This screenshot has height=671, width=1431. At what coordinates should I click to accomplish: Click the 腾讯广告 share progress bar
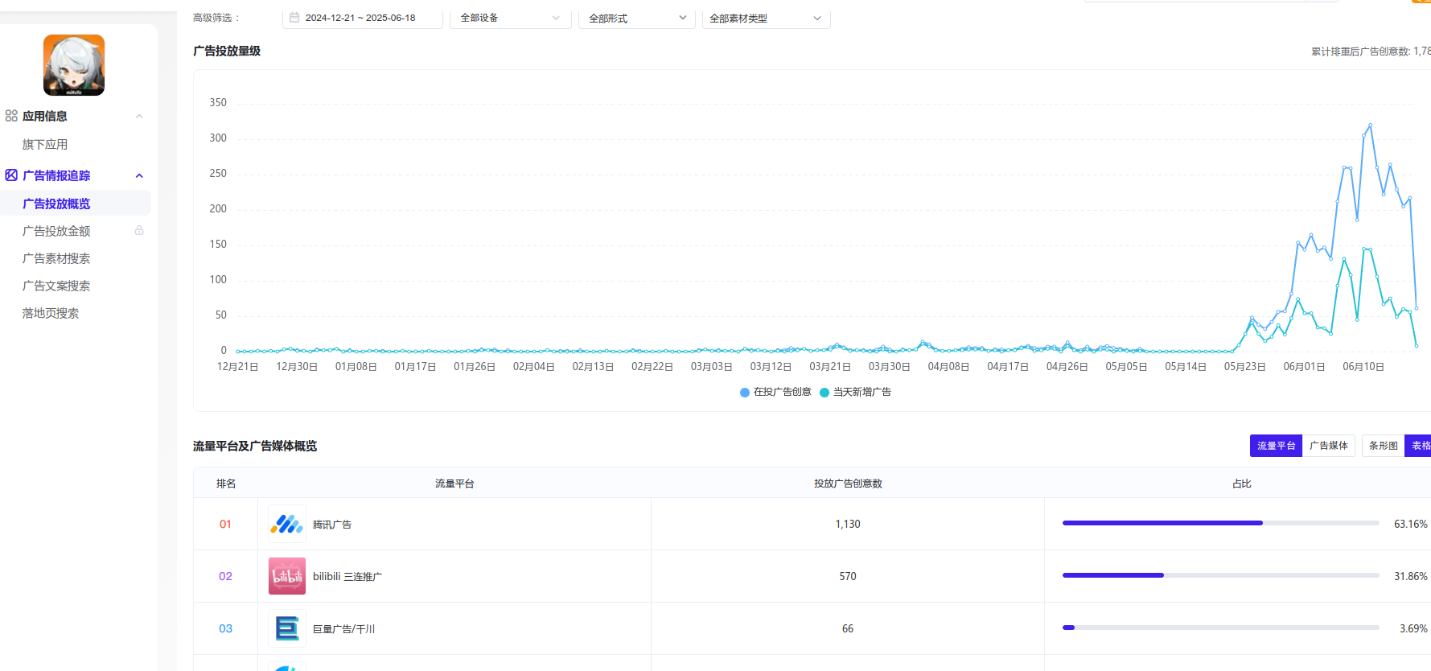coord(1219,524)
